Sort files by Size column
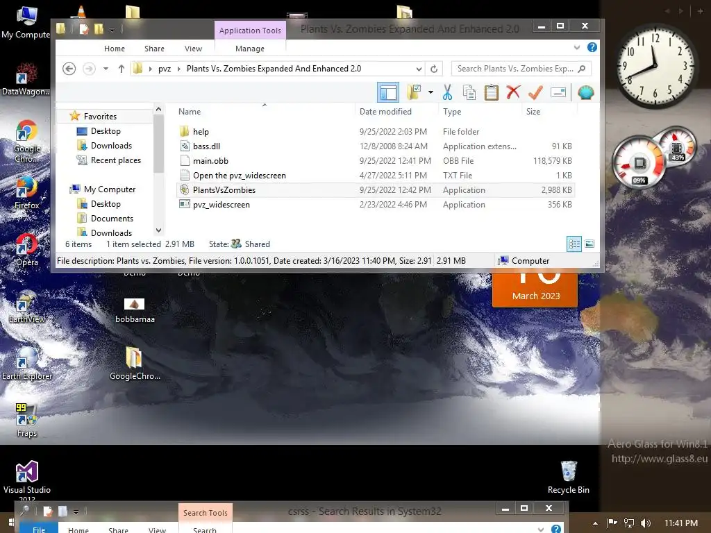Image resolution: width=711 pixels, height=533 pixels. [533, 112]
